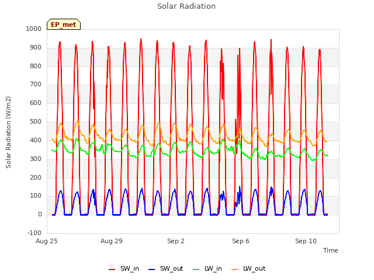This screenshot has height=280, width=374.
Task: Select the Solar Radiation chart title
Action: 186,6
